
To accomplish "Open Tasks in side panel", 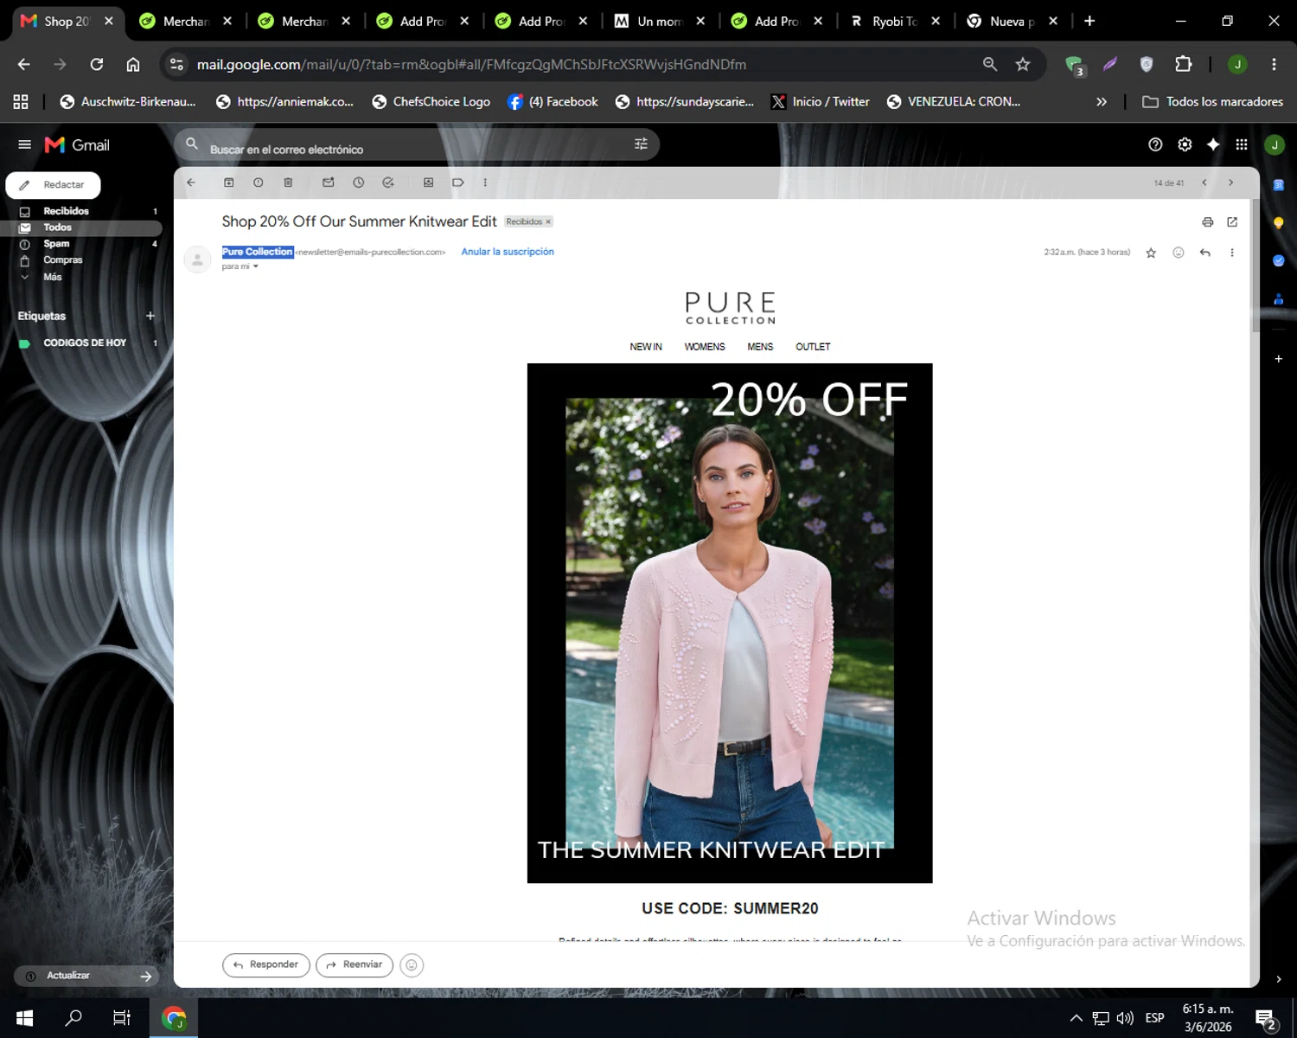I will click(x=1278, y=260).
